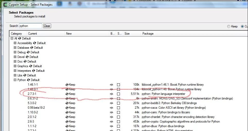Focus the Search field containing python
This screenshot has height=131, width=248.
(x=31, y=26)
